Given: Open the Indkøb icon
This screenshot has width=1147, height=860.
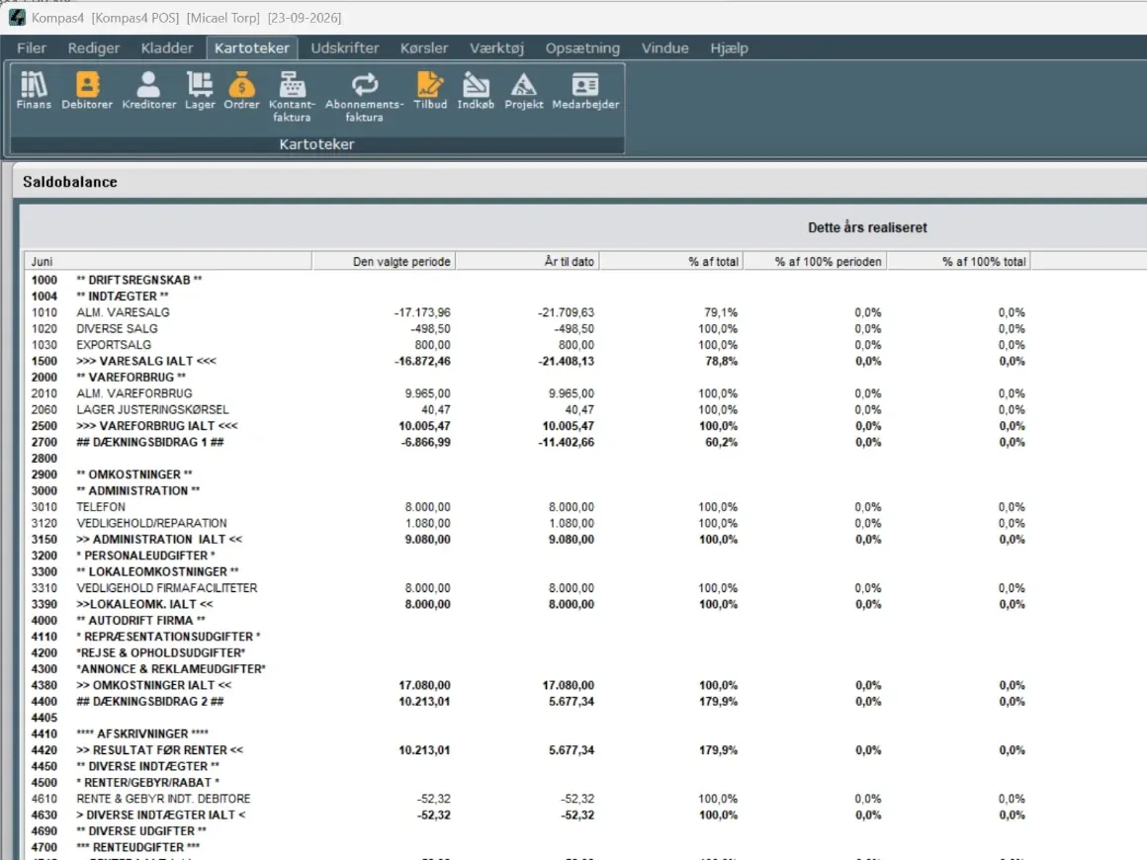Looking at the screenshot, I should [476, 91].
